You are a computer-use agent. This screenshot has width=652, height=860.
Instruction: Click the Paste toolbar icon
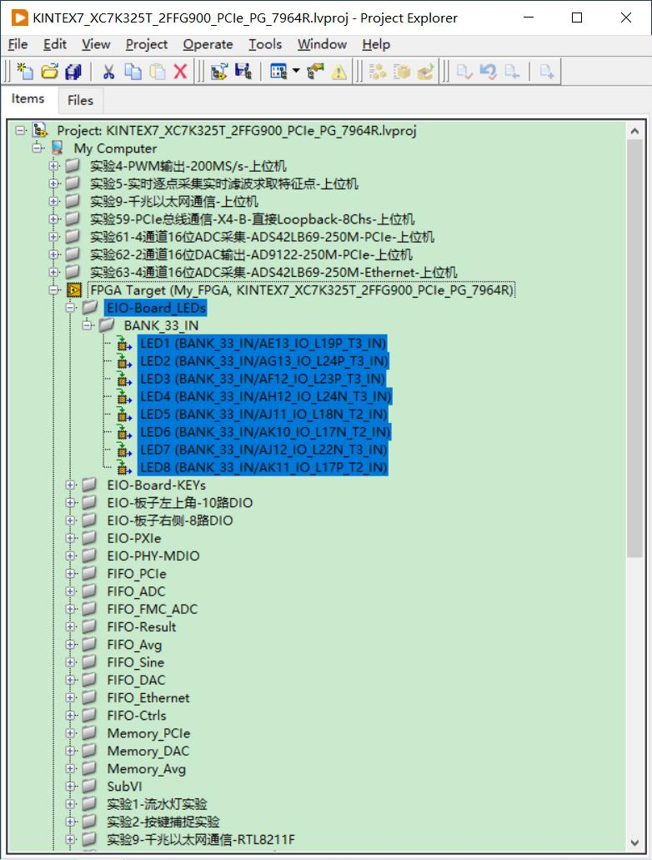coord(158,71)
